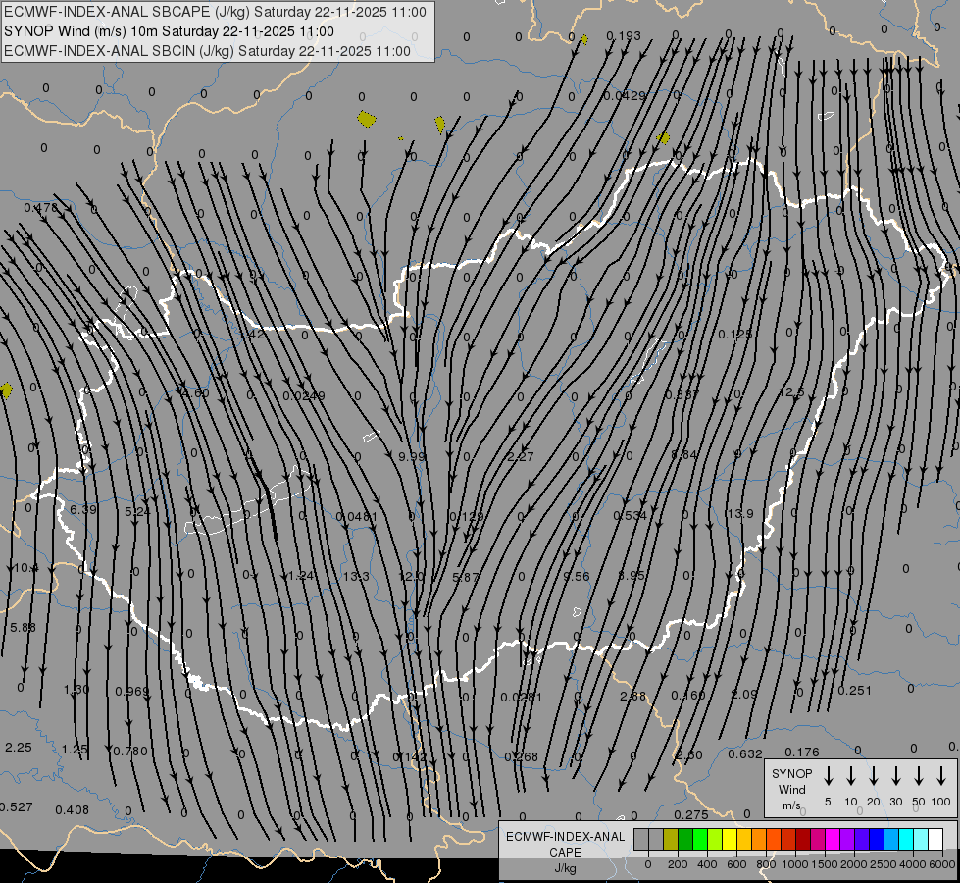
Task: Pick the magenta CAPE swatch in the color scale
Action: (x=833, y=839)
